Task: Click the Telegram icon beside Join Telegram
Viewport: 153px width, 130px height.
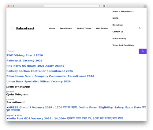Action: tap(7, 94)
